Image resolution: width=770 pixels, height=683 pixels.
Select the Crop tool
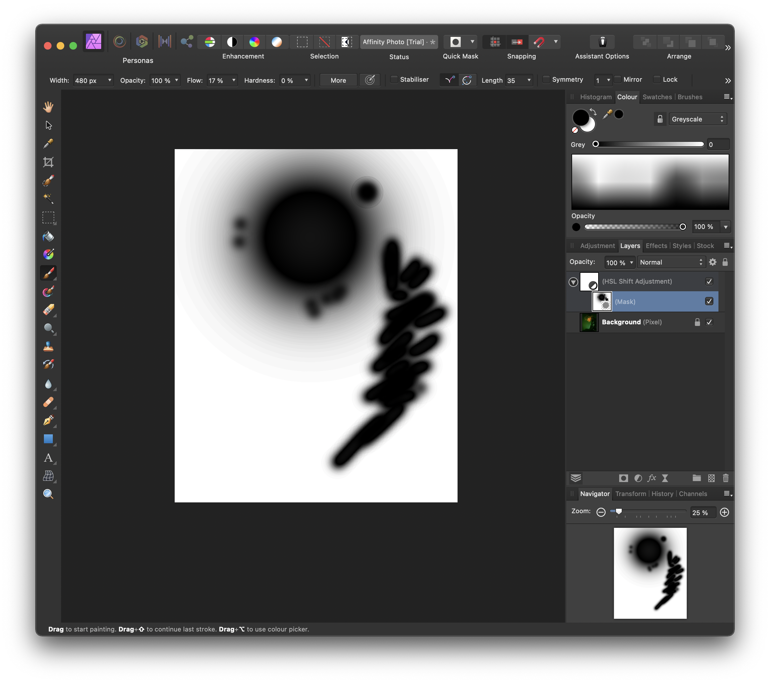click(x=48, y=162)
